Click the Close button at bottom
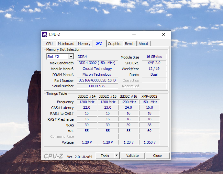 pos(157,156)
